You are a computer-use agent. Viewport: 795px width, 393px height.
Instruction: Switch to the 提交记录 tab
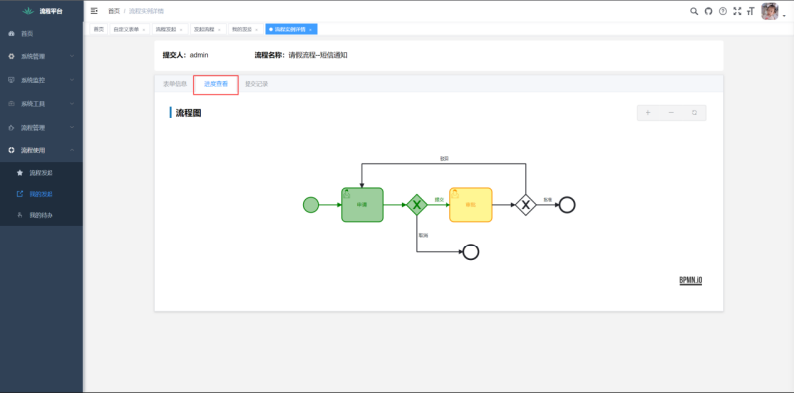256,84
